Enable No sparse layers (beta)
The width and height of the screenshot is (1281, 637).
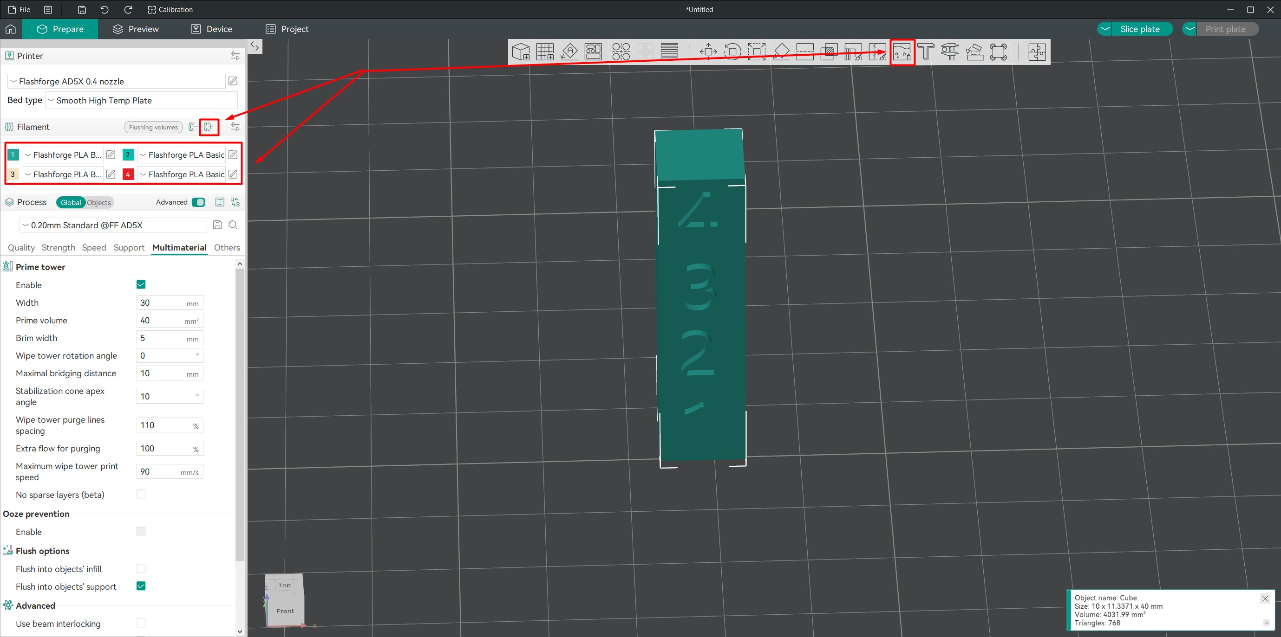141,495
